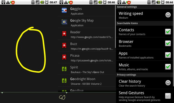Screen dimensions: 174x103
Task: Tap the USB icon in the left screen's status bar
Action: tap(3, 2)
